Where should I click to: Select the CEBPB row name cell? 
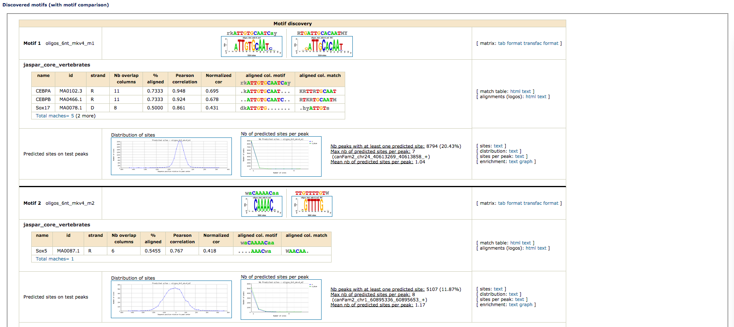pyautogui.click(x=43, y=99)
